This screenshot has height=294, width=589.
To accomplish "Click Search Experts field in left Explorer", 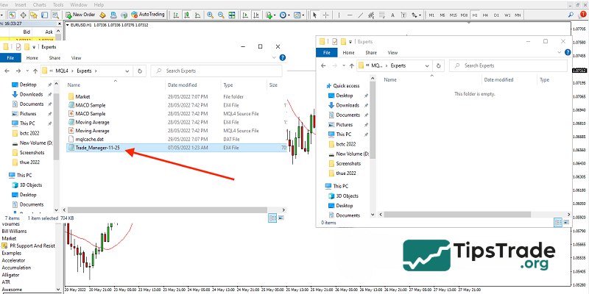I will [214, 71].
